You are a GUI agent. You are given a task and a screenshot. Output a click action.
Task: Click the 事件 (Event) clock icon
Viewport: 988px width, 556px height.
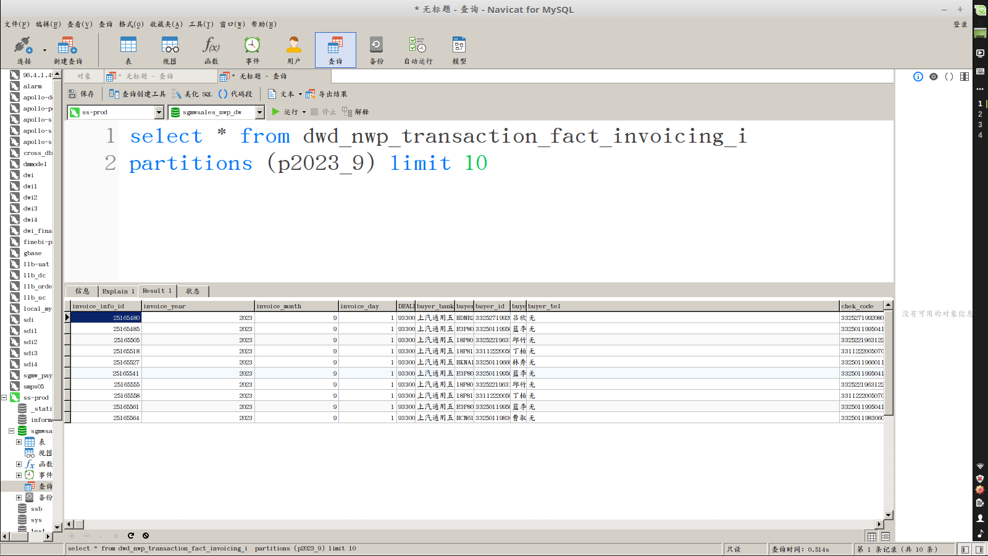(252, 46)
